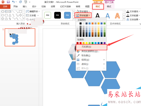The height and width of the screenshot is (106, 141).
Task: Pick the triangle shape in shapes gallery
Action: tap(10, 15)
